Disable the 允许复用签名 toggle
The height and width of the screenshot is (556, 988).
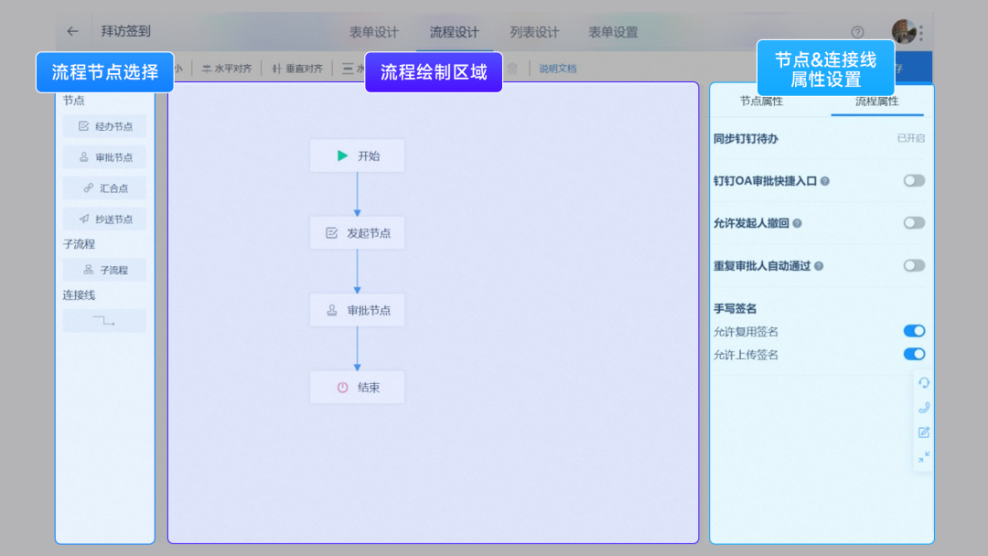[913, 331]
